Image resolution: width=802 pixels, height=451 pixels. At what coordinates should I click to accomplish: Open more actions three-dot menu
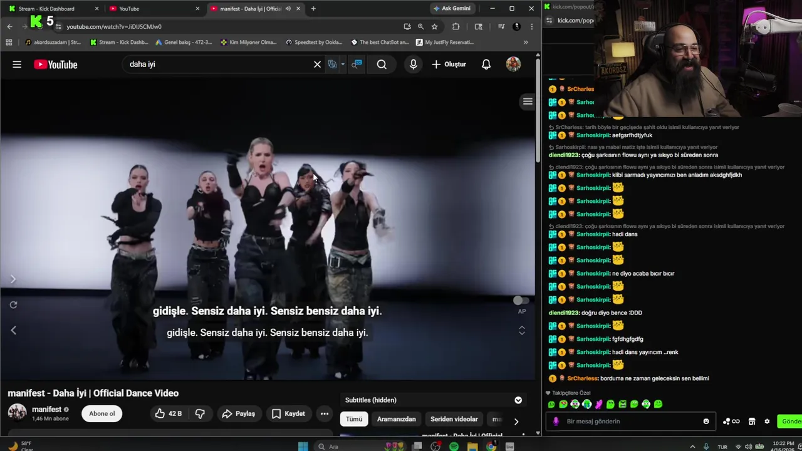[x=325, y=413]
